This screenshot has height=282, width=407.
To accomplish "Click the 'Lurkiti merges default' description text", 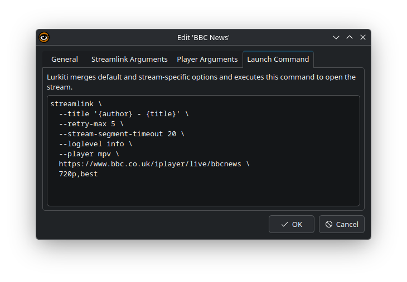I will click(201, 82).
